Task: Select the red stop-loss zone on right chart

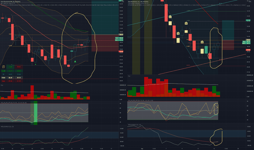Action: tap(228, 45)
